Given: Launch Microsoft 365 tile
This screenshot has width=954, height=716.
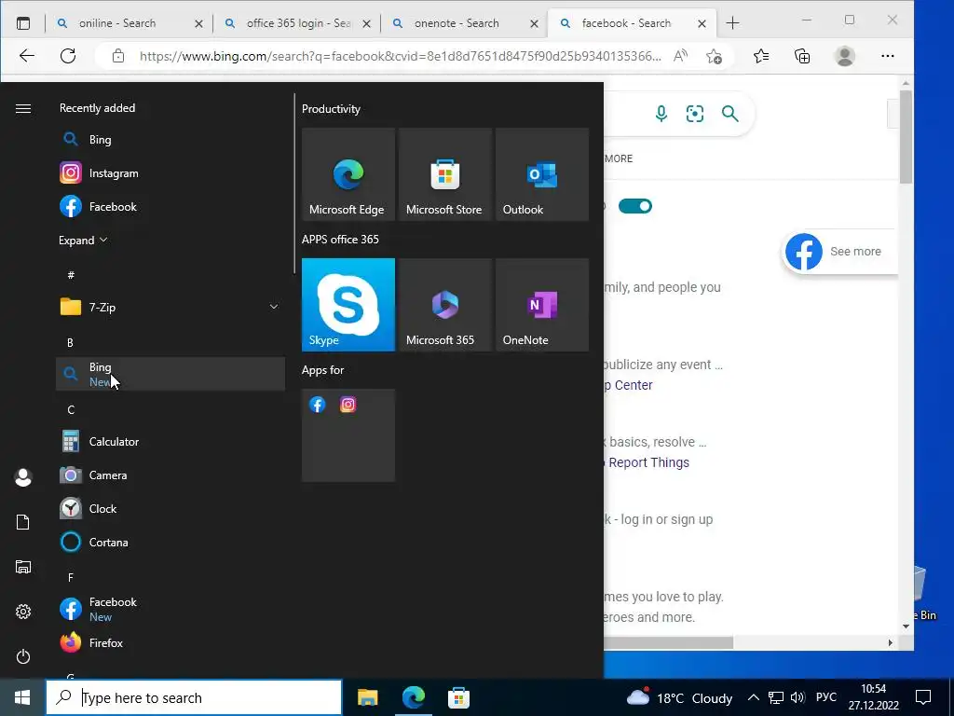Looking at the screenshot, I should point(444,305).
